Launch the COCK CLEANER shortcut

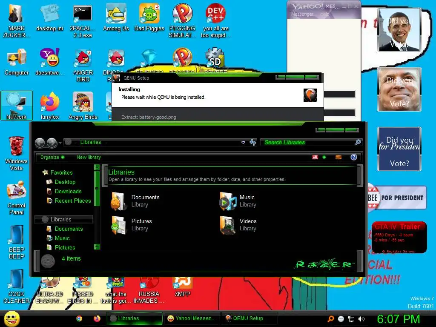pyautogui.click(x=17, y=287)
